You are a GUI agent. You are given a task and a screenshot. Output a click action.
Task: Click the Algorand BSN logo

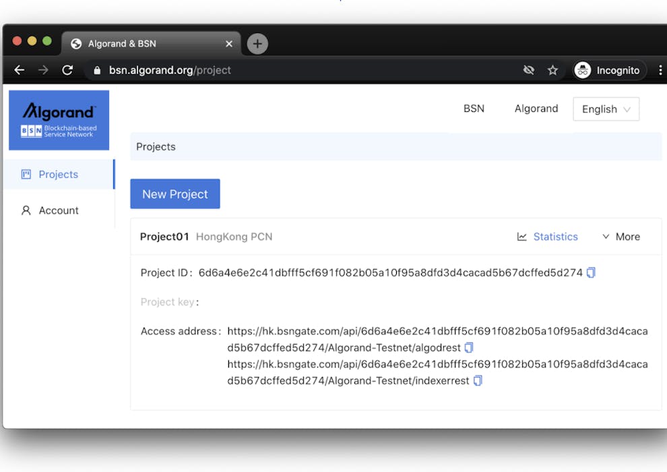click(x=59, y=120)
